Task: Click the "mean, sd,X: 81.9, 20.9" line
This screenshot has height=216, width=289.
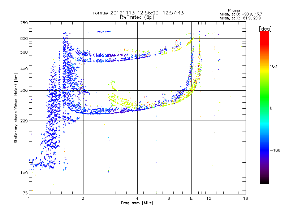Action: 240,18
